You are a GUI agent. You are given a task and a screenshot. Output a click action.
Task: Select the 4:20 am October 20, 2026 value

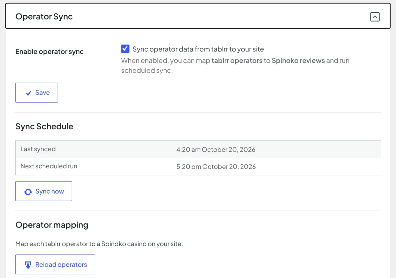point(216,150)
